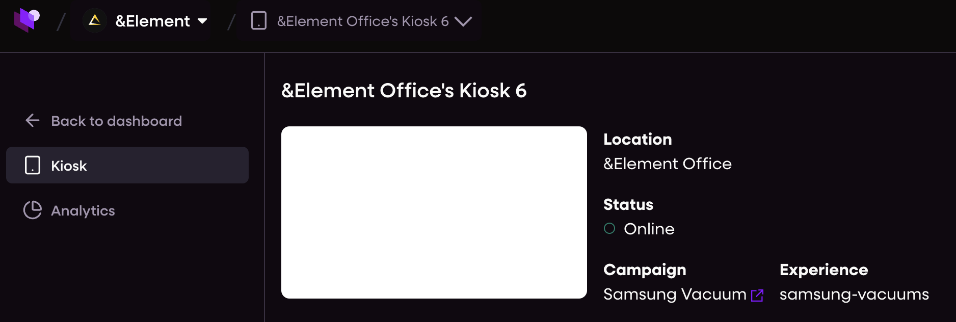Click the &Element Office location text
The image size is (956, 322).
tap(668, 164)
